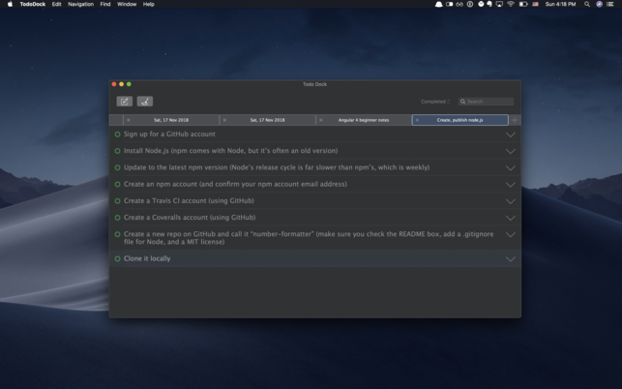Click the Wi-Fi status icon
The image size is (622, 389).
(511, 4)
